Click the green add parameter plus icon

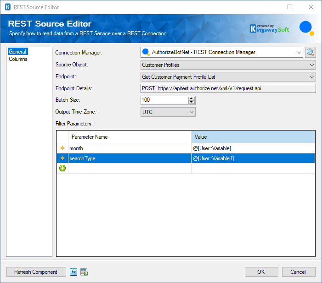tap(62, 168)
